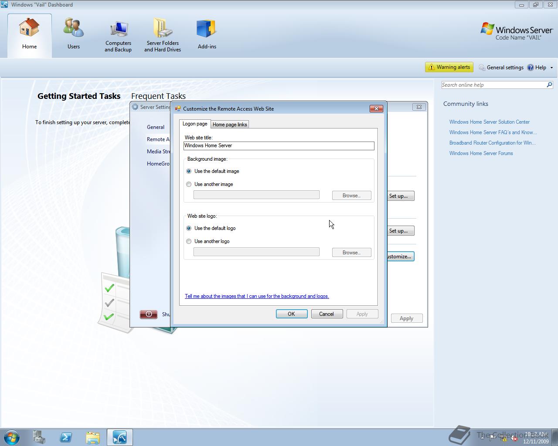Click the web site logo path field
The image size is (558, 446).
[256, 252]
